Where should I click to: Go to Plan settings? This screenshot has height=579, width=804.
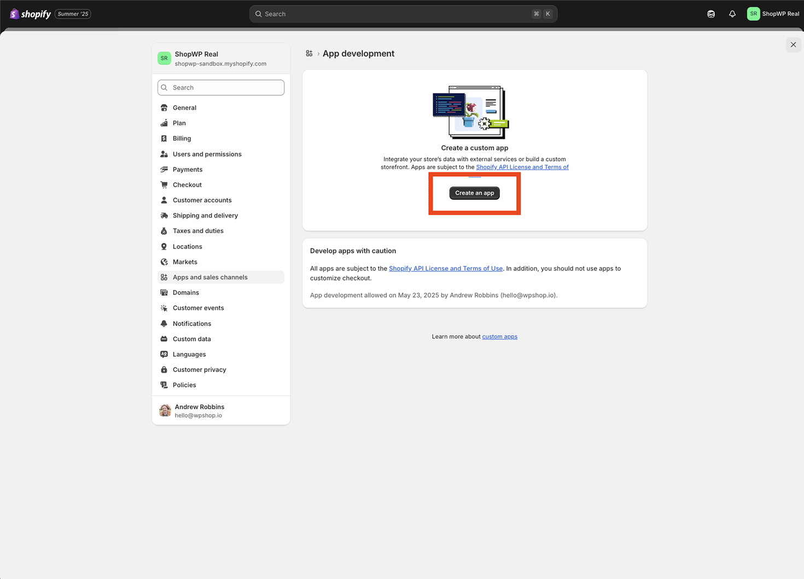pos(221,123)
